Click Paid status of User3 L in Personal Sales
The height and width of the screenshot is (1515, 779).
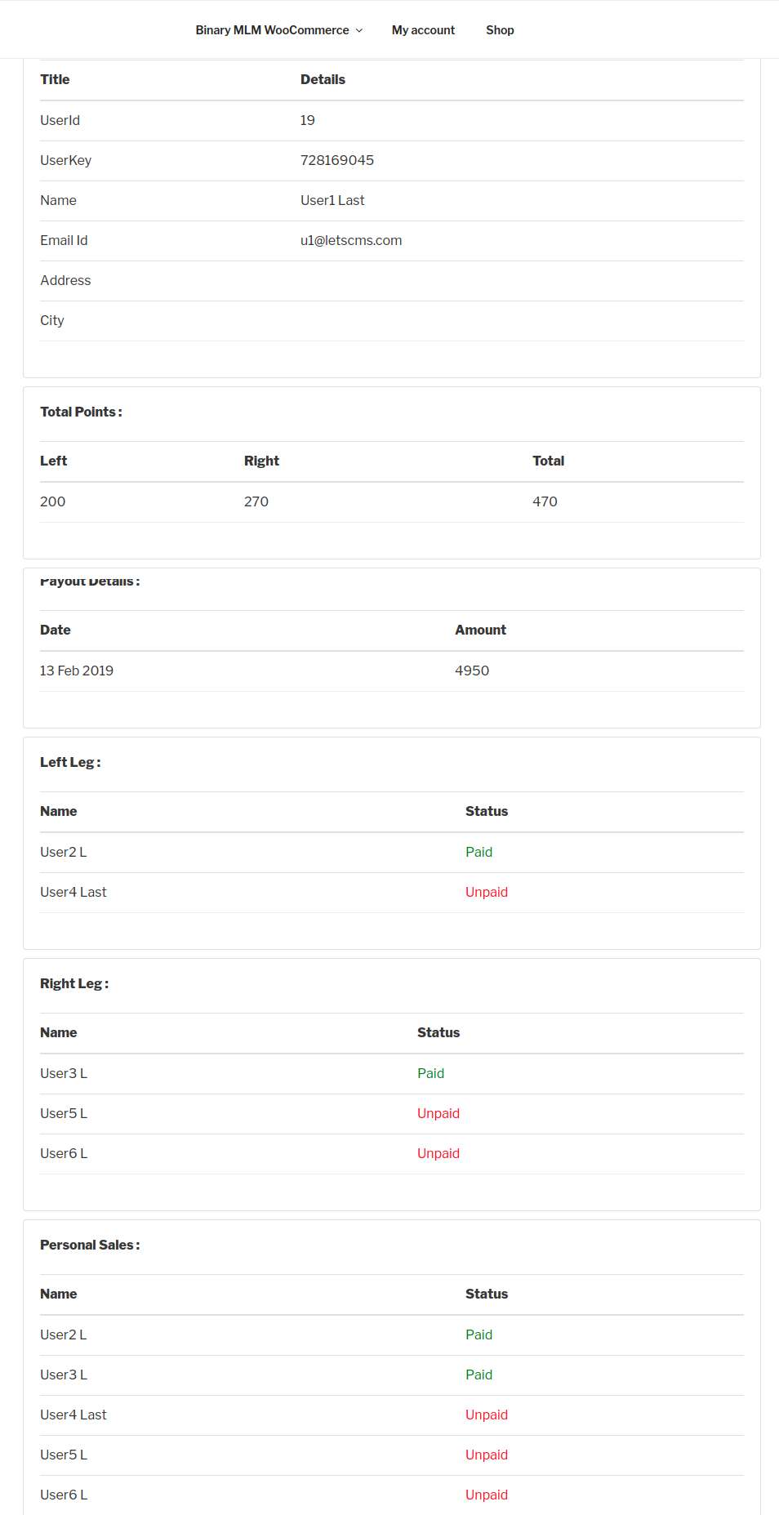[x=479, y=1375]
